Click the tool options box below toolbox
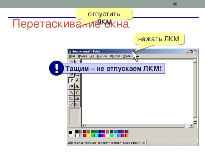The height and width of the screenshot is (153, 205). click(x=74, y=116)
